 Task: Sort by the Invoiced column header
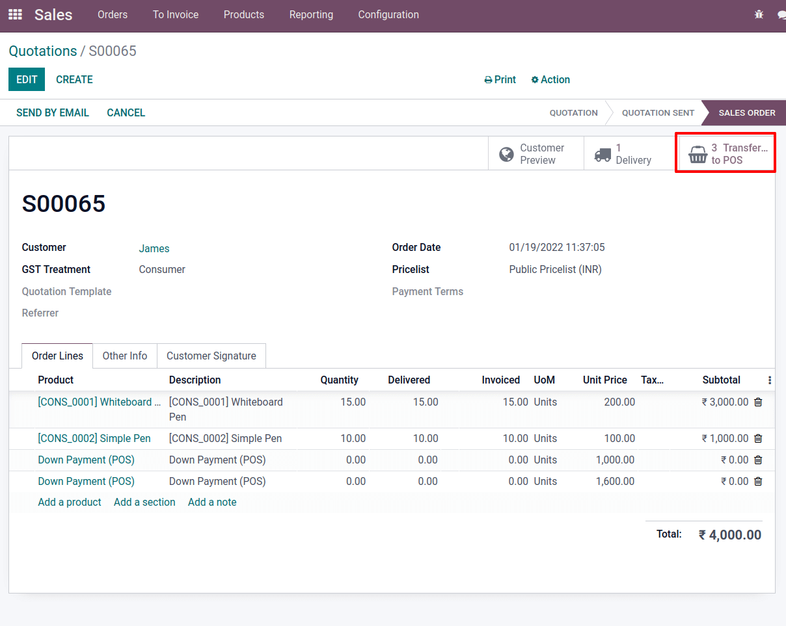click(501, 380)
